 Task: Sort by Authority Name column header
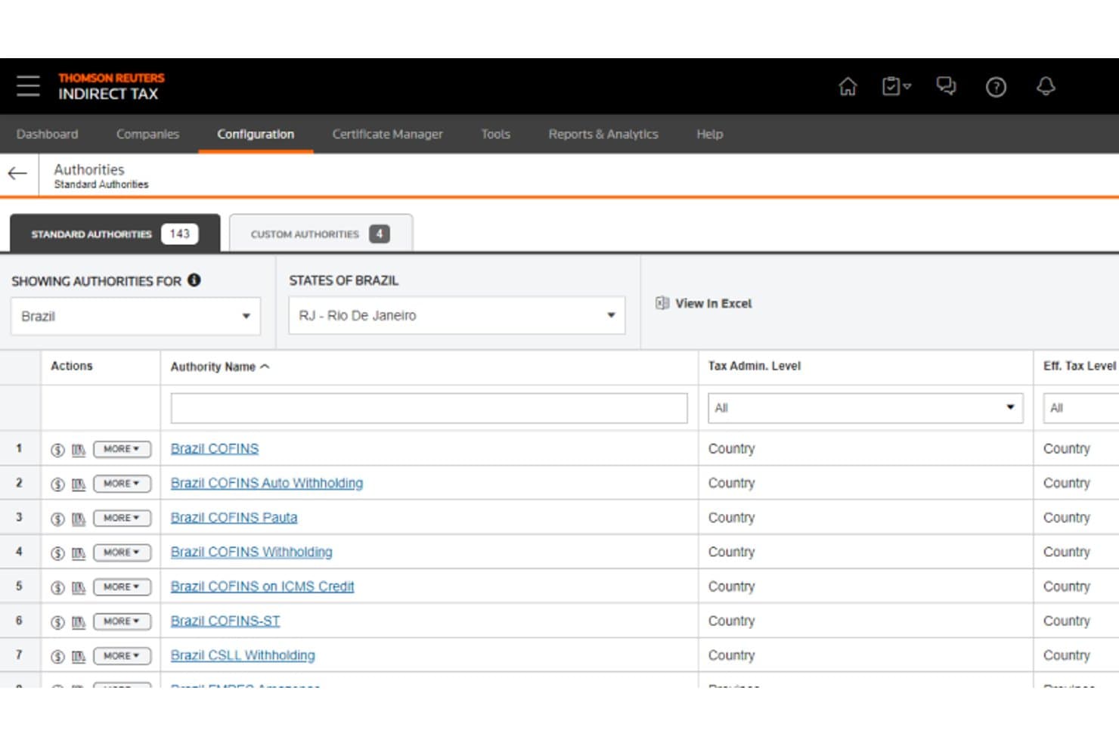219,367
